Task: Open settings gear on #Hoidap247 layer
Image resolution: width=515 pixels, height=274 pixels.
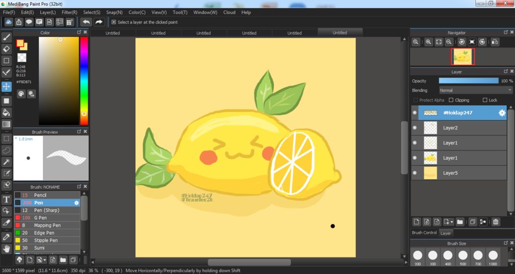Action: pos(501,113)
